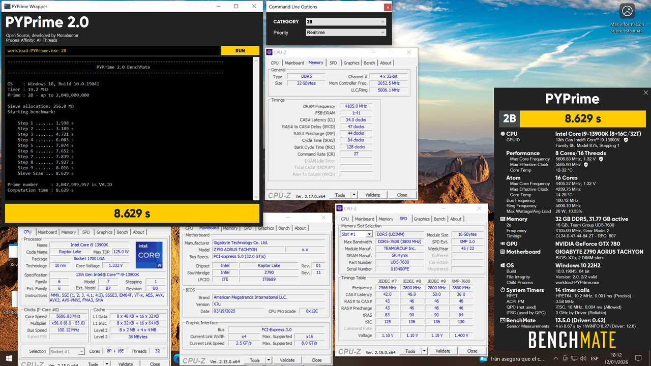Expand Tools arrow in CPU-Z SPD window
The width and height of the screenshot is (651, 366).
click(424, 351)
